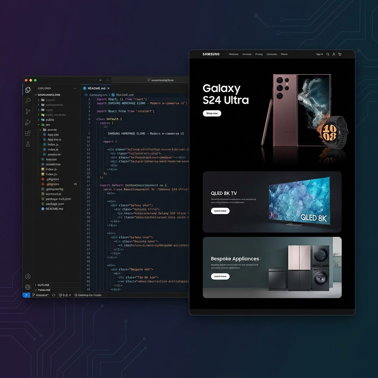
Task: Open the Accounts icon near the bottom sidebar
Action: coord(28,276)
